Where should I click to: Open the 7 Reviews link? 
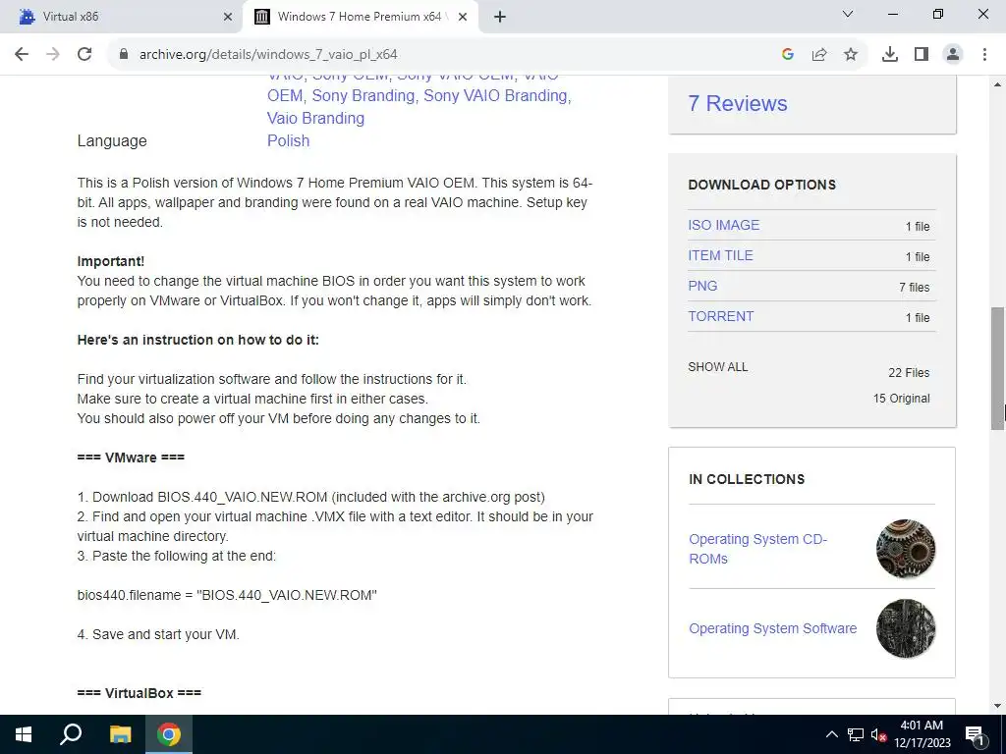click(x=737, y=103)
